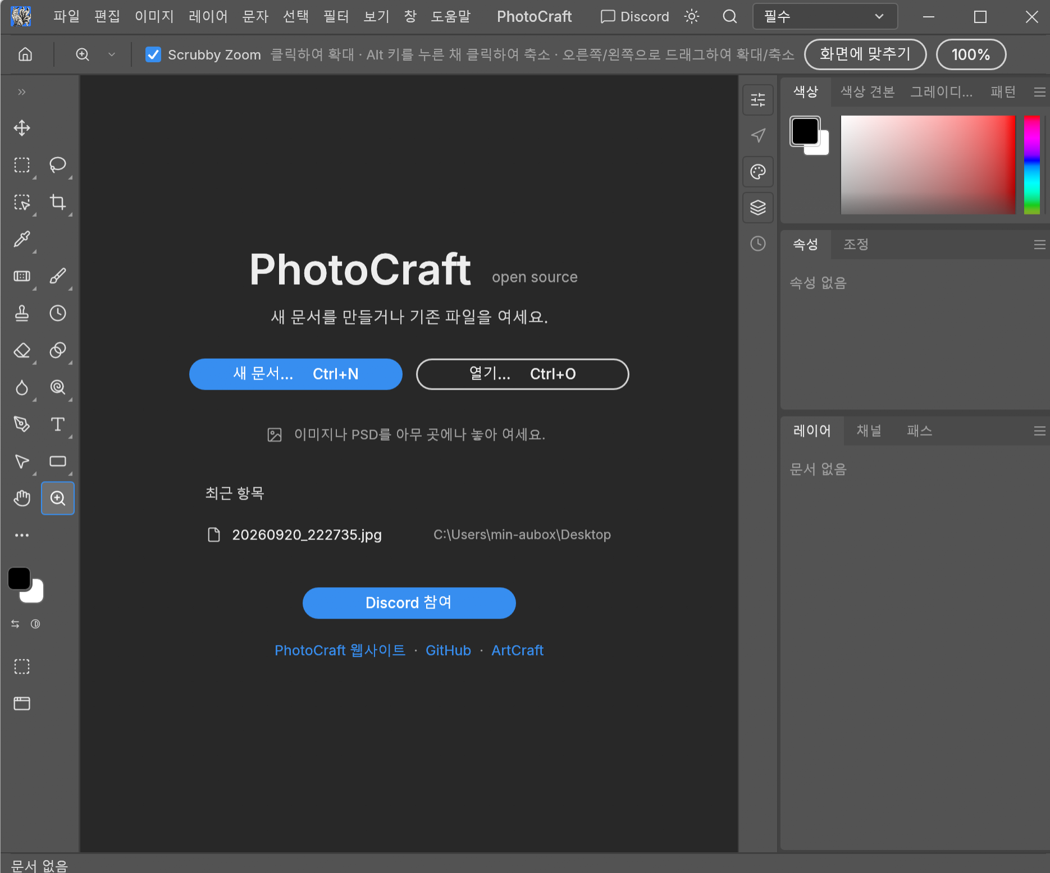
Task: Select the Lasso tool
Action: [58, 165]
